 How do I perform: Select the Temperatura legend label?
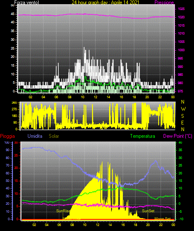coord(143,136)
